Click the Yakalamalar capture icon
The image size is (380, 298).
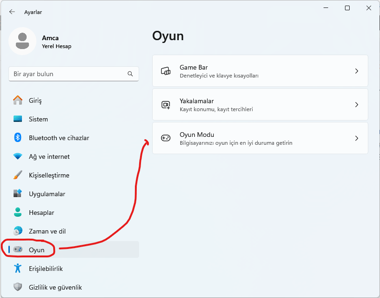pos(166,105)
